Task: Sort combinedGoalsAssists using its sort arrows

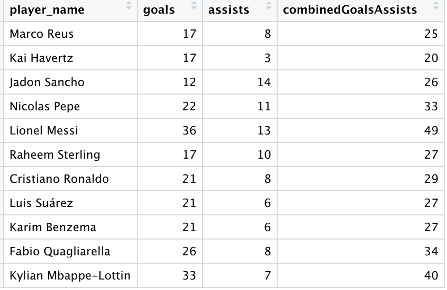Action: pos(435,5)
